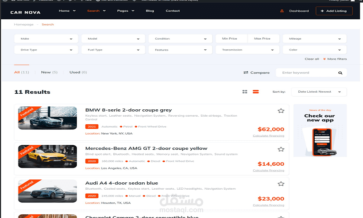363x218 pixels.
Task: Favorite the BMW 8-serie listing star
Action: pos(281,111)
